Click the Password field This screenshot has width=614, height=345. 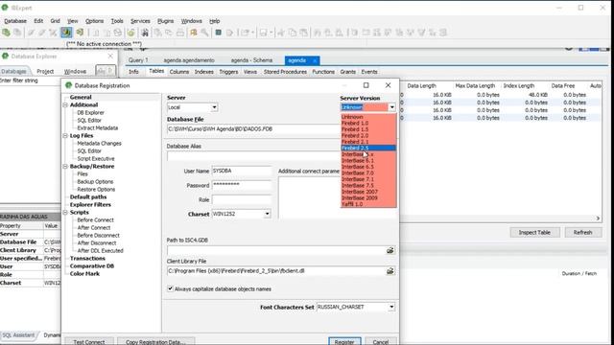tap(242, 185)
